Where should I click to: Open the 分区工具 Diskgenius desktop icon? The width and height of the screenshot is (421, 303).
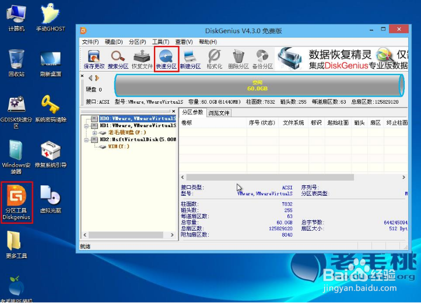[17, 203]
